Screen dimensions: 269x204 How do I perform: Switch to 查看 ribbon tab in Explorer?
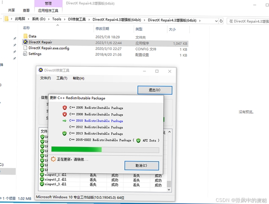[26, 10]
